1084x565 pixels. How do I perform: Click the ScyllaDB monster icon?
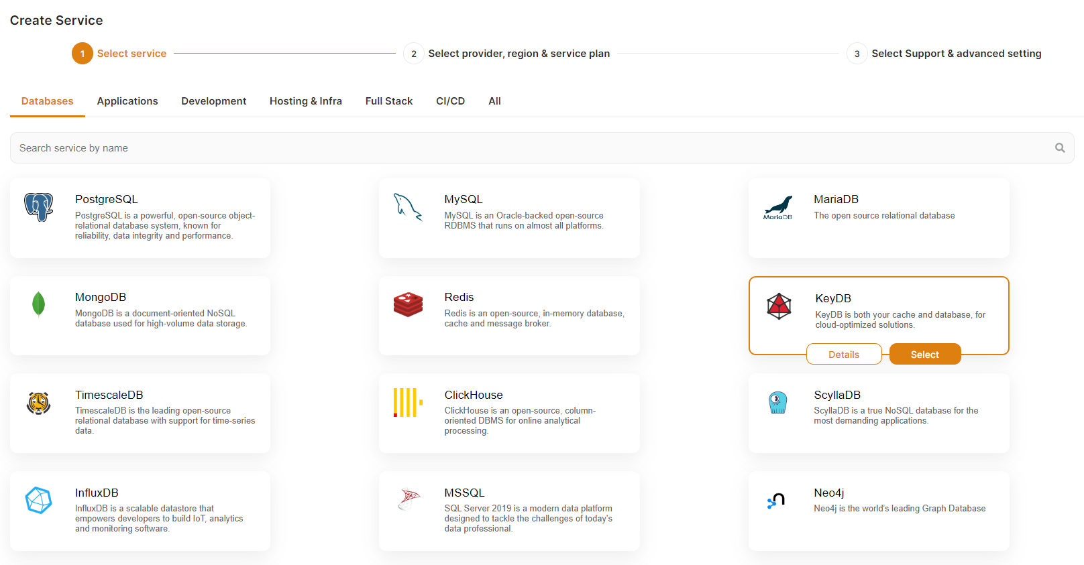coord(778,402)
